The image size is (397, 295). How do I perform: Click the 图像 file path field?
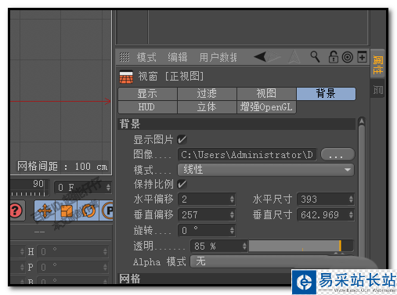pos(247,155)
